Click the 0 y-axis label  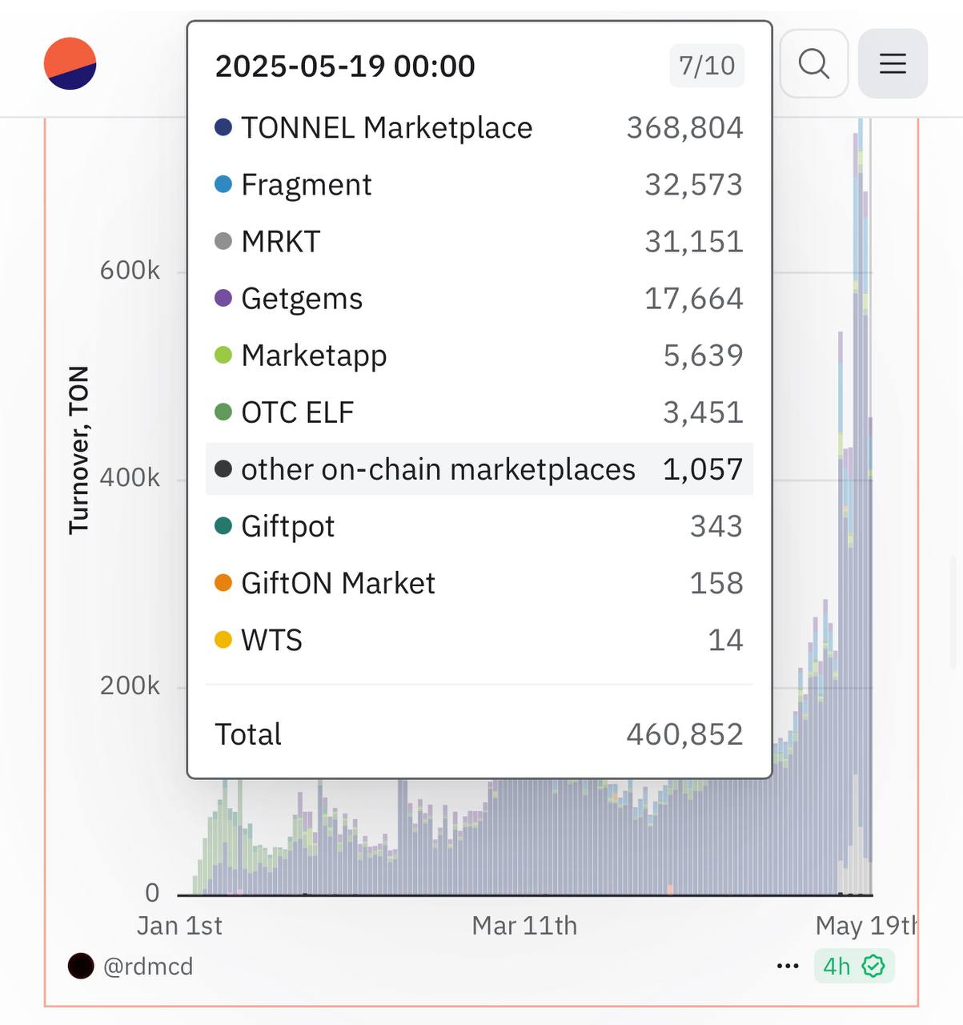152,893
